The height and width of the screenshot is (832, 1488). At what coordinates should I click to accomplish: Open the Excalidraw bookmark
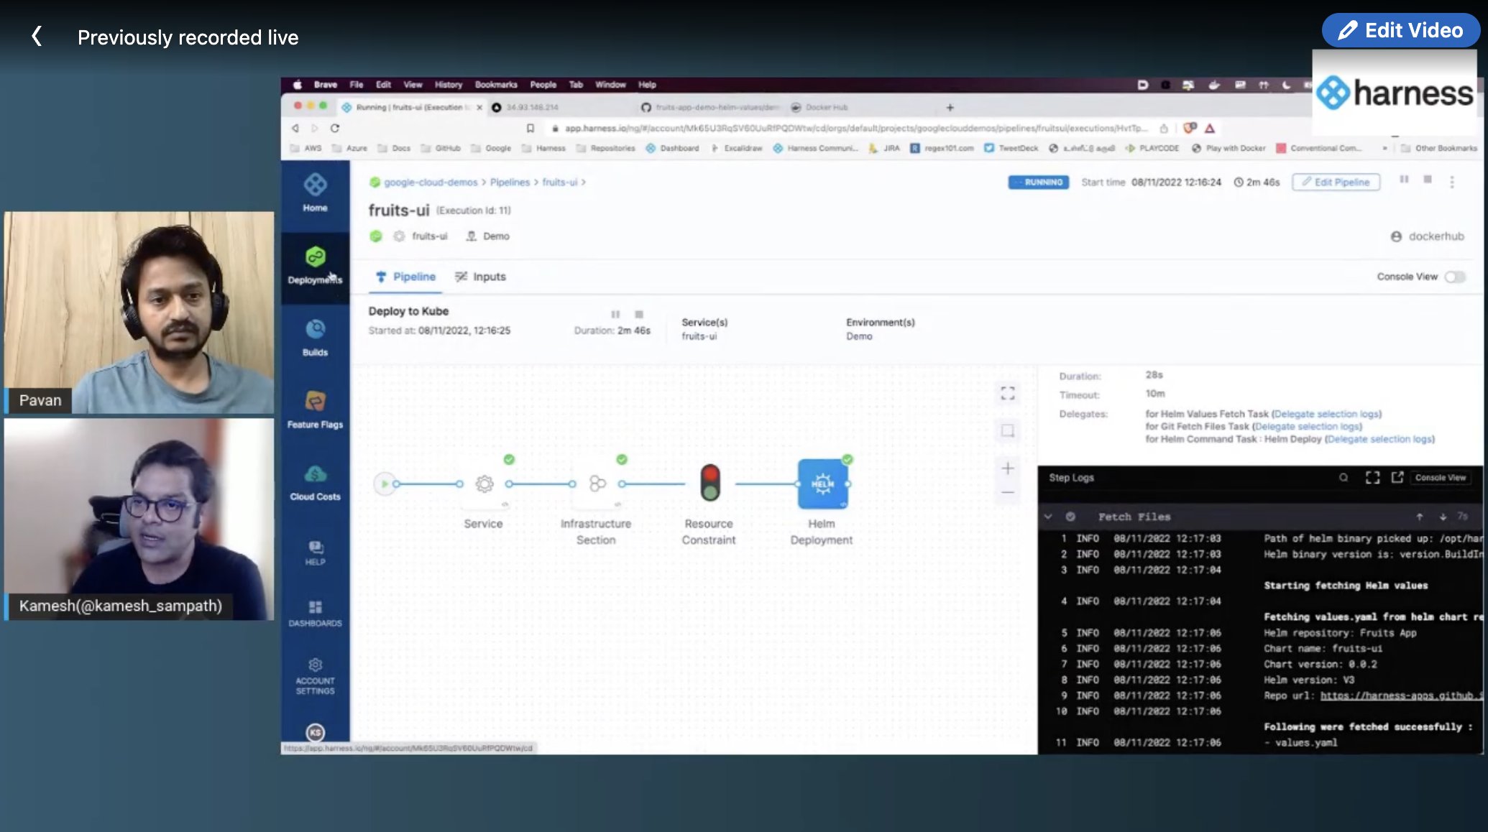[736, 148]
